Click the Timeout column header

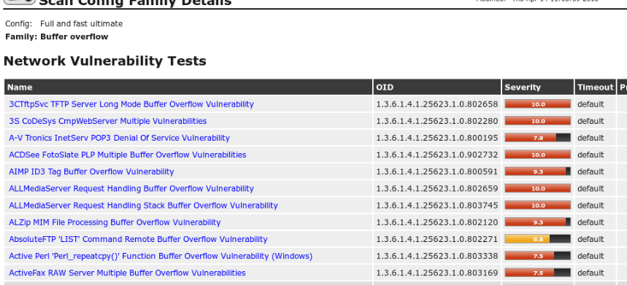coord(596,87)
